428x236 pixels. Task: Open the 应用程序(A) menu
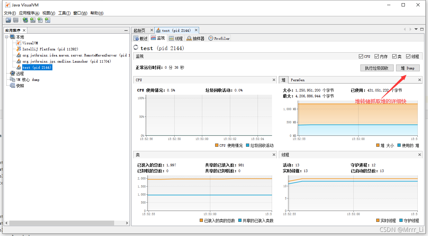point(29,13)
